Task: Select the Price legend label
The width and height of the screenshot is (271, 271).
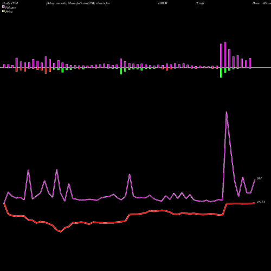Action: point(9,12)
